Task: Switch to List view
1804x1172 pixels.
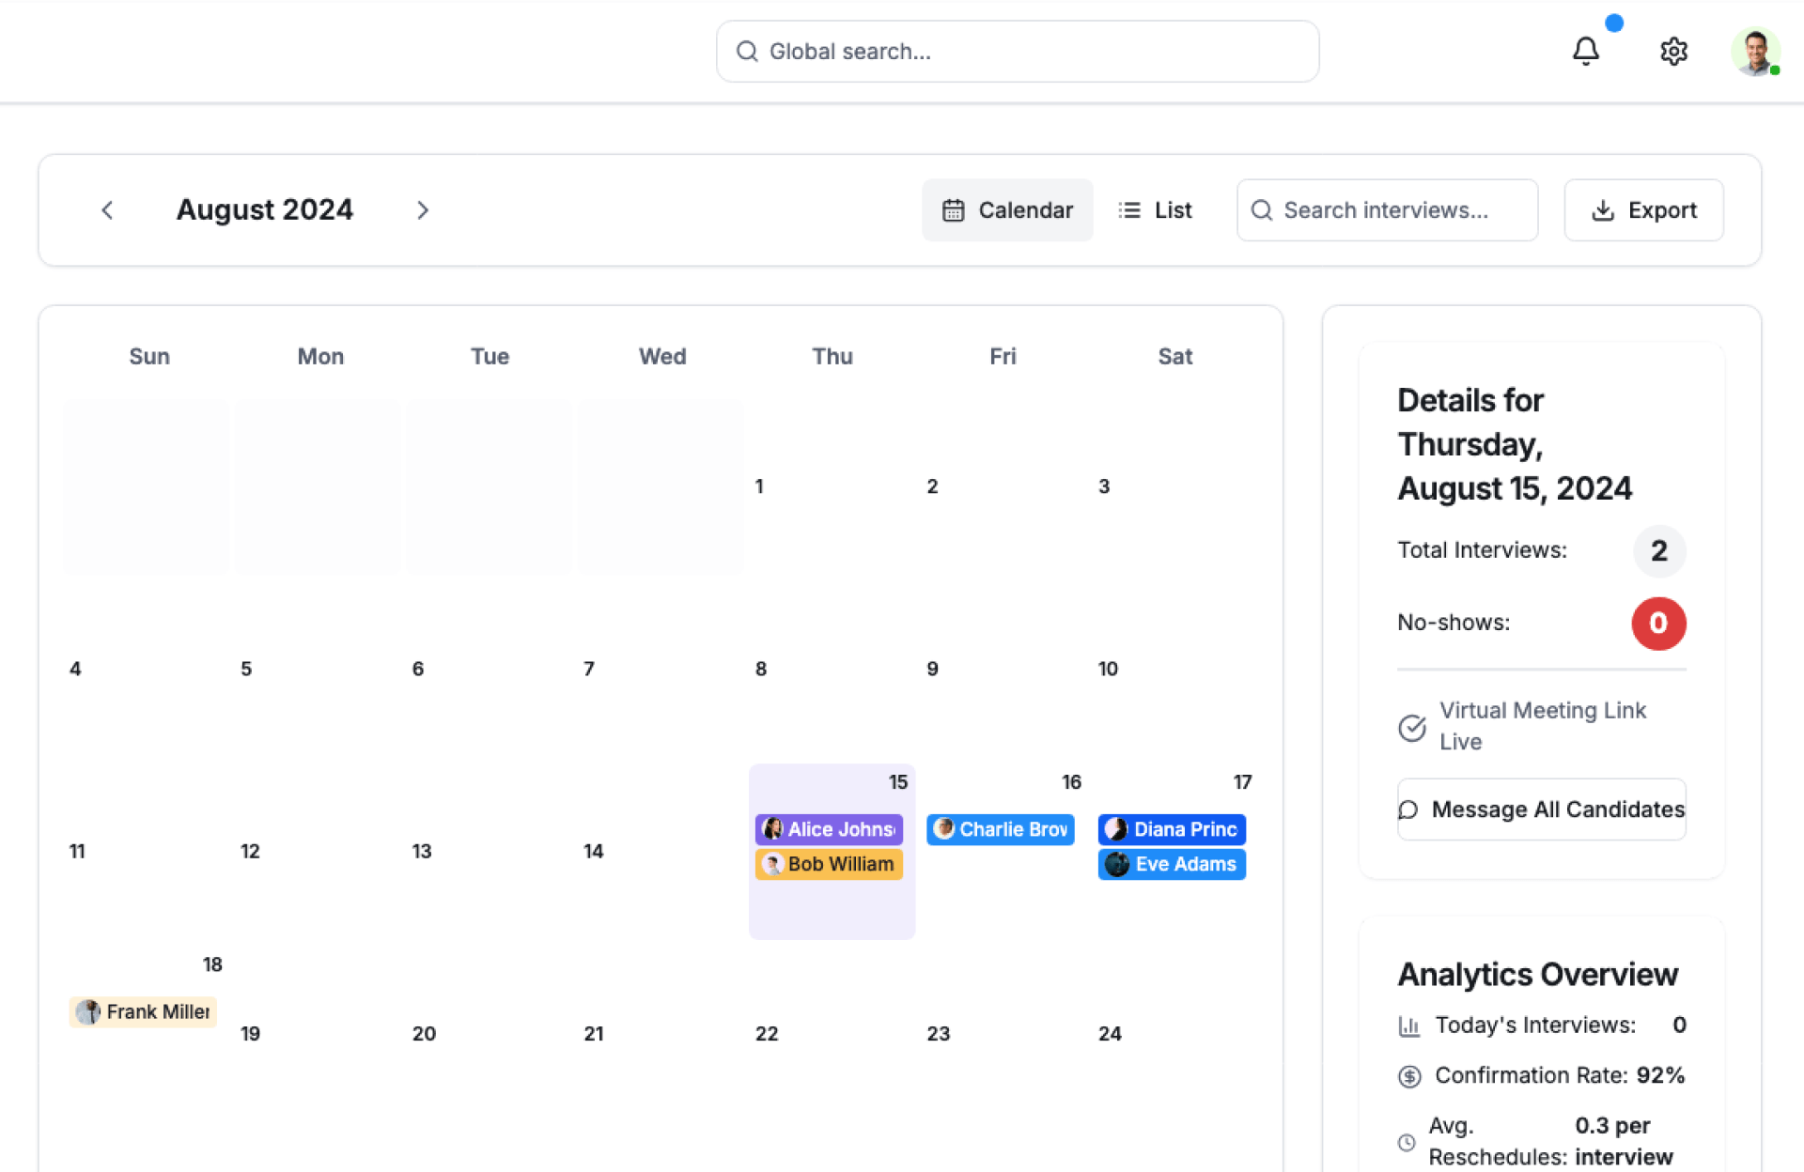Action: [1155, 210]
